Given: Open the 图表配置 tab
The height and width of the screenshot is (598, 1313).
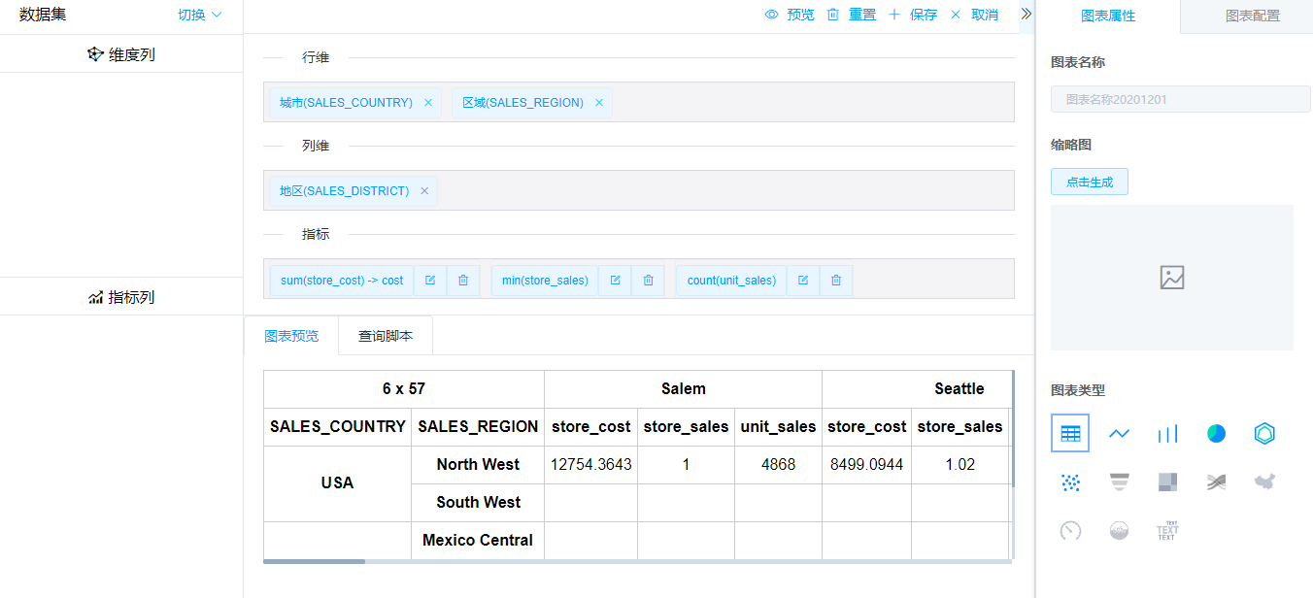Looking at the screenshot, I should click(1253, 17).
